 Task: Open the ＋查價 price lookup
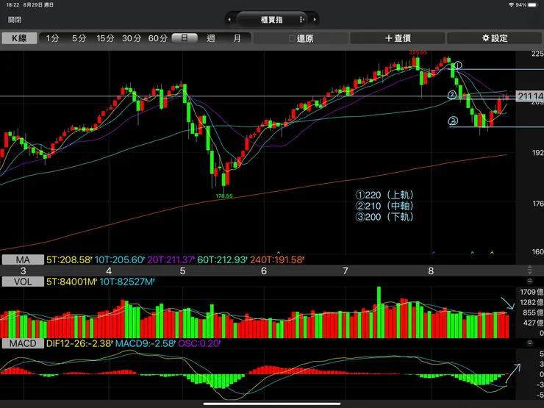[398, 38]
